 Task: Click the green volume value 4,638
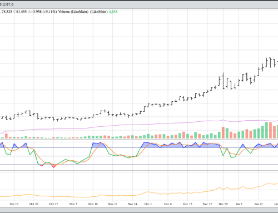click(x=113, y=12)
